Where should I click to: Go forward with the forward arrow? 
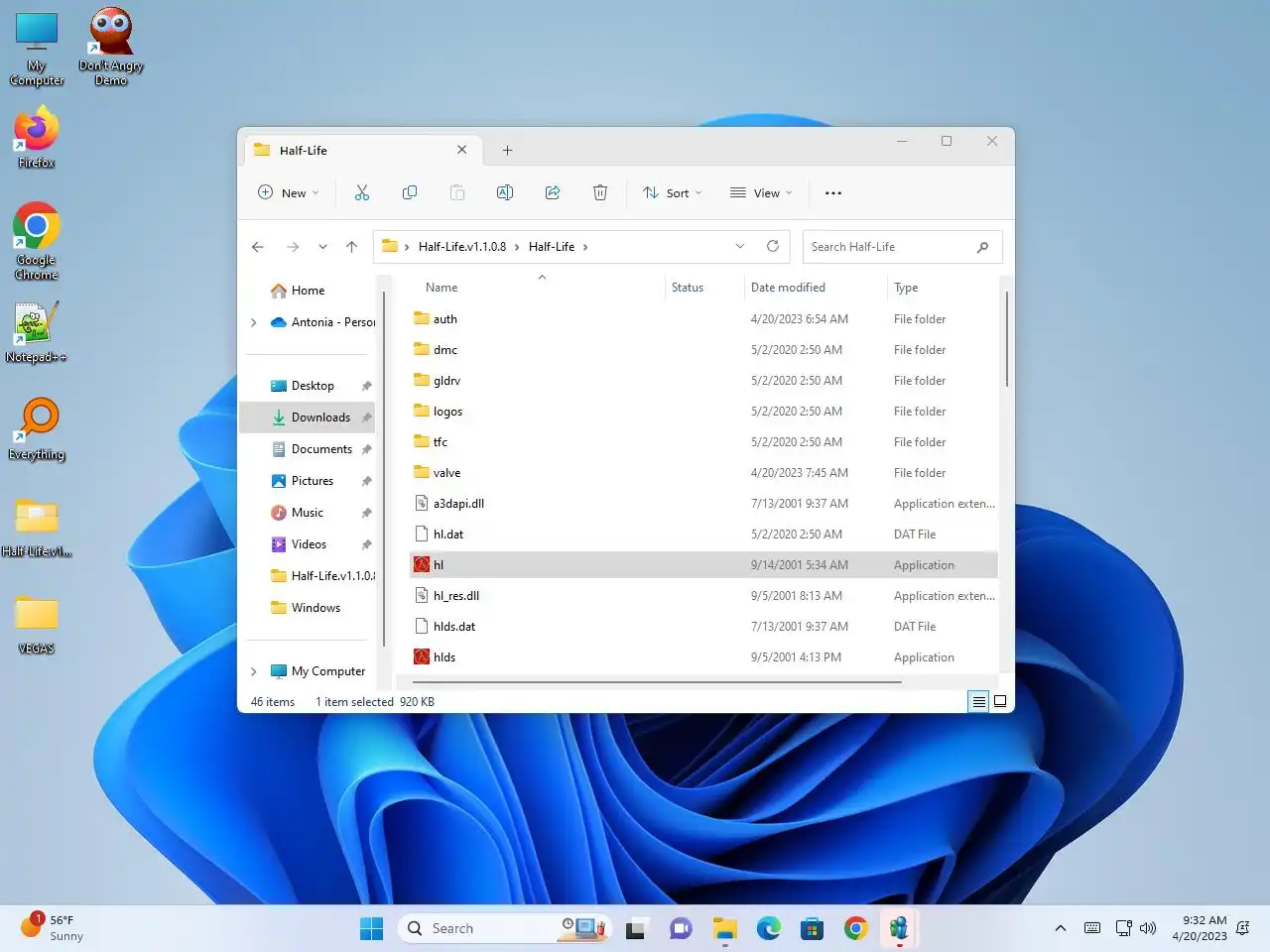coord(293,247)
